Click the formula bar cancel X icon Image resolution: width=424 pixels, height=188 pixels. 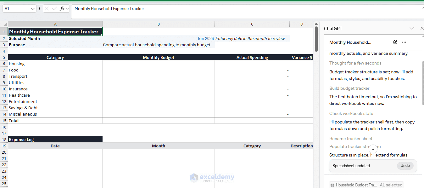(47, 9)
